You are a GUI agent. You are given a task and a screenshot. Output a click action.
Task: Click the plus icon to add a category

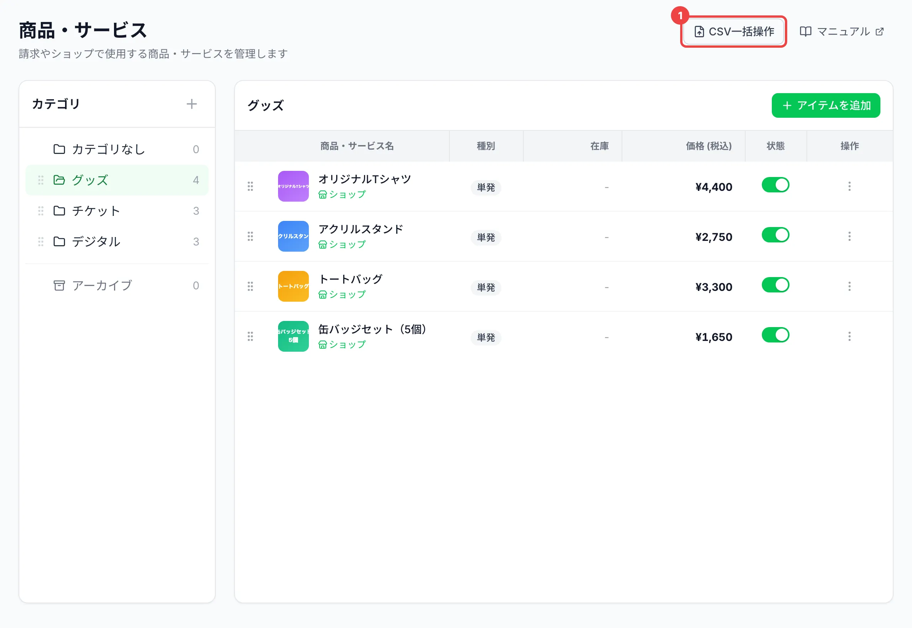(192, 104)
